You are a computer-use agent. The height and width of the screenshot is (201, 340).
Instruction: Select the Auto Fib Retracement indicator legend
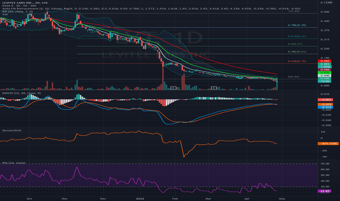point(151,8)
